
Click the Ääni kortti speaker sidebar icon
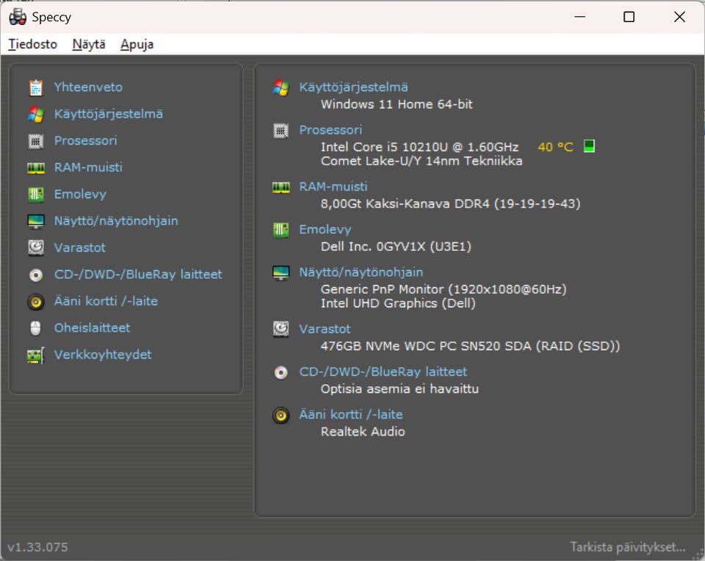pos(35,302)
